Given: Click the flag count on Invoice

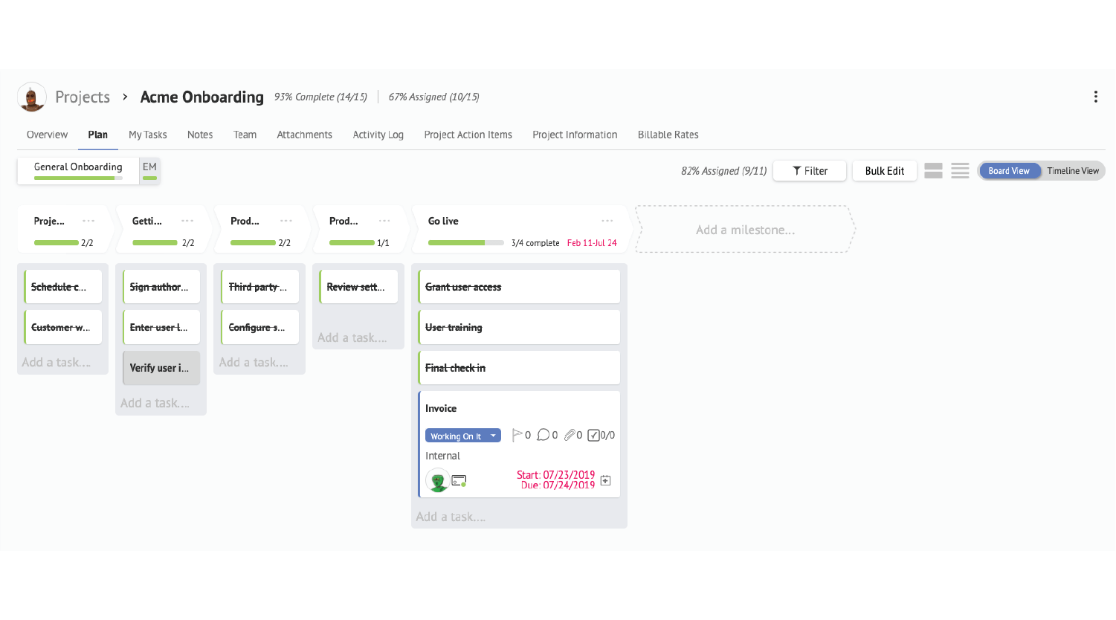Looking at the screenshot, I should point(521,435).
